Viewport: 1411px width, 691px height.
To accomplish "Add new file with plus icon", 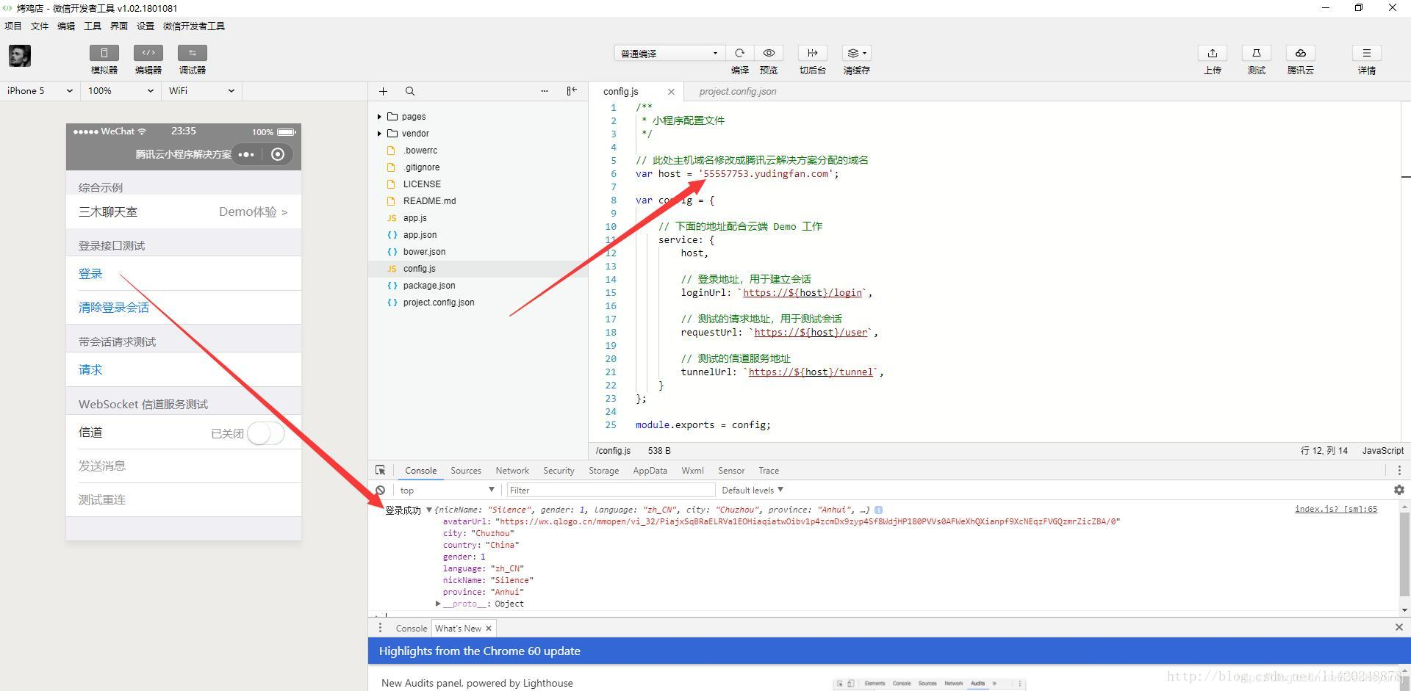I will (x=383, y=91).
